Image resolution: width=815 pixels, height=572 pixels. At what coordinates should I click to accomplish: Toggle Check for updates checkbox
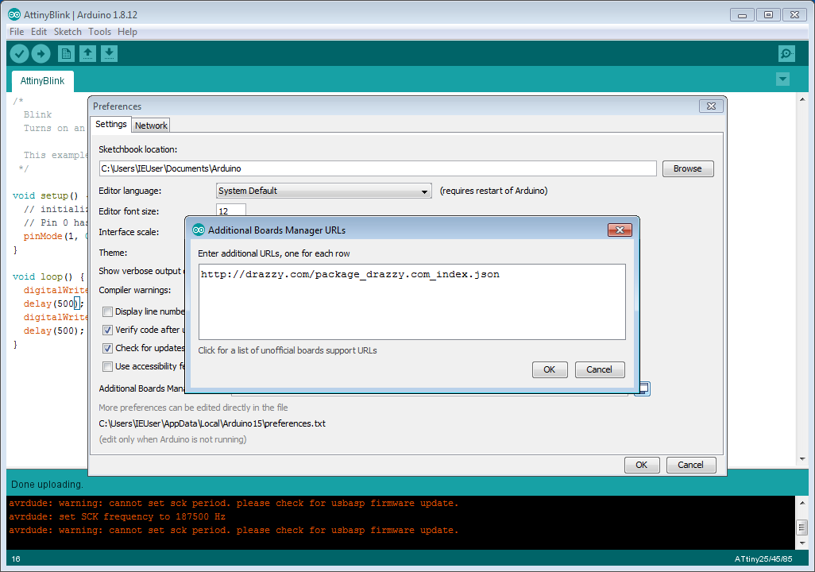tap(107, 348)
